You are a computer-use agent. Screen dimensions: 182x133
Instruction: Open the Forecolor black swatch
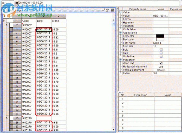(160, 36)
